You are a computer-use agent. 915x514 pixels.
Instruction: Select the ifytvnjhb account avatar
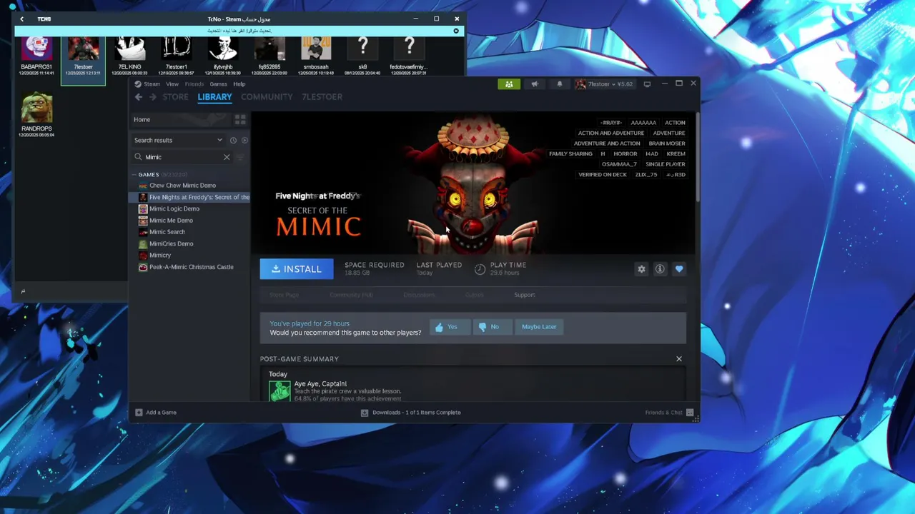point(223,49)
